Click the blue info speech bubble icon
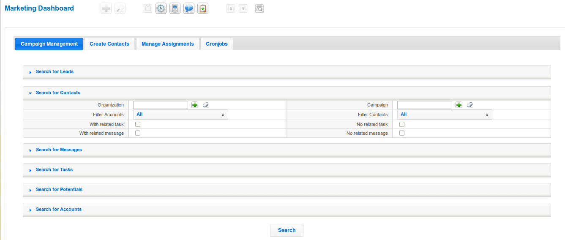The image size is (565, 240). (189, 8)
